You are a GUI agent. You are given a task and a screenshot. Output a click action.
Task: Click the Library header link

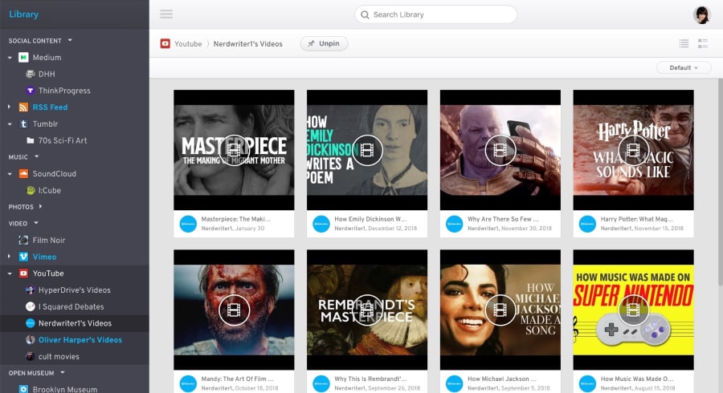coord(23,14)
